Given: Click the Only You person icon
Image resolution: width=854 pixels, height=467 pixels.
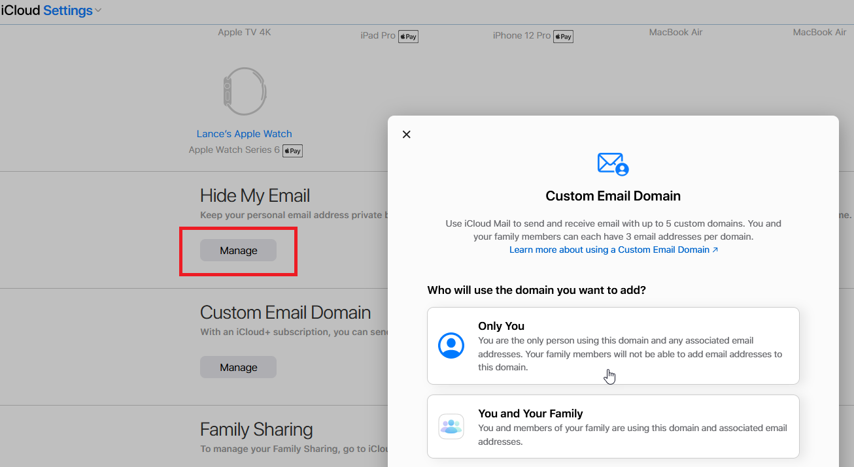Looking at the screenshot, I should pos(451,346).
